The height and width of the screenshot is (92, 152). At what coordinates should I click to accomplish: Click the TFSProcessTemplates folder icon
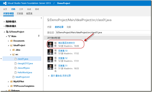pyautogui.click(x=12, y=86)
